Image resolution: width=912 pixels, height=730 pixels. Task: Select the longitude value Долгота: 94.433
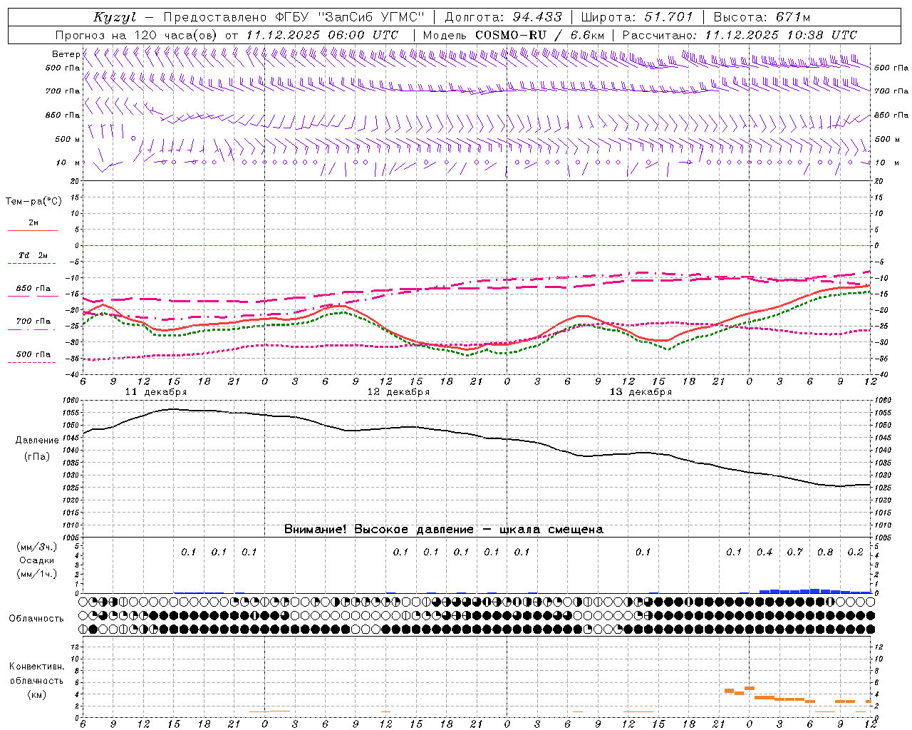504,17
